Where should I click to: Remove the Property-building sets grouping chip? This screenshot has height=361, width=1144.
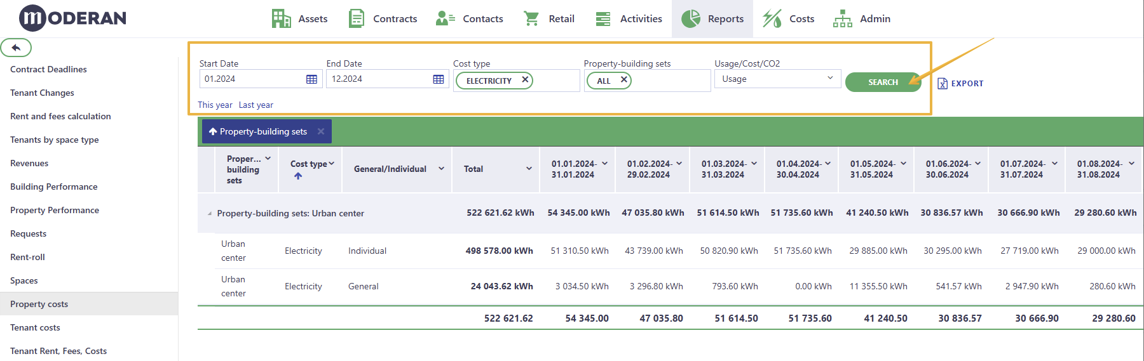pos(321,131)
